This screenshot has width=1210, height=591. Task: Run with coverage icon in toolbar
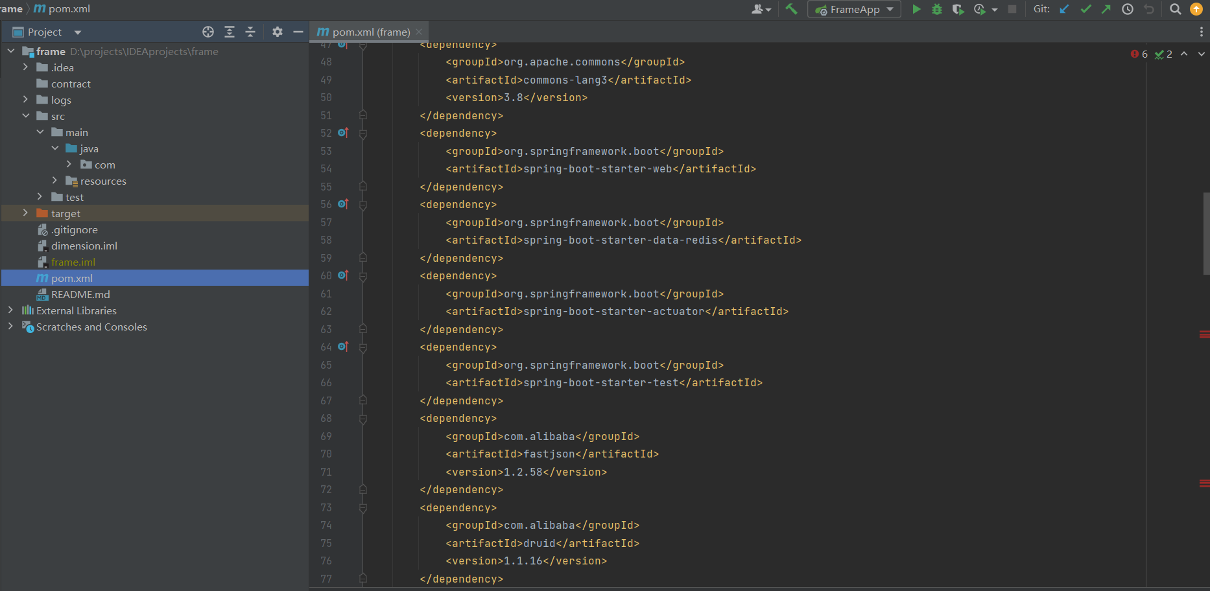click(958, 9)
